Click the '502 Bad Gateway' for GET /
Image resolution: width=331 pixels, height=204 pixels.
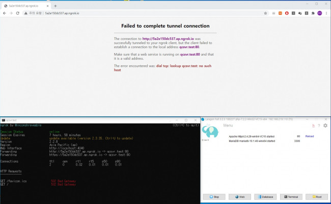point(63,185)
